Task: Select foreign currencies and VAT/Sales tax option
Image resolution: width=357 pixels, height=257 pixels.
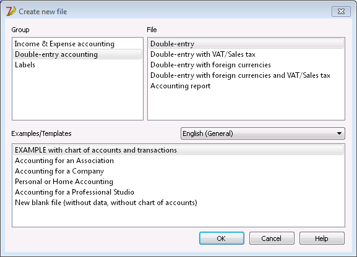Action: (x=246, y=75)
